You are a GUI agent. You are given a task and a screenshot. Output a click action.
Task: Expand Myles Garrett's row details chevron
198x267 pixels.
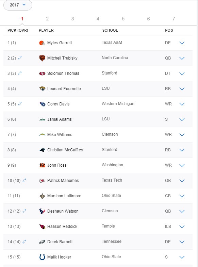pyautogui.click(x=182, y=43)
